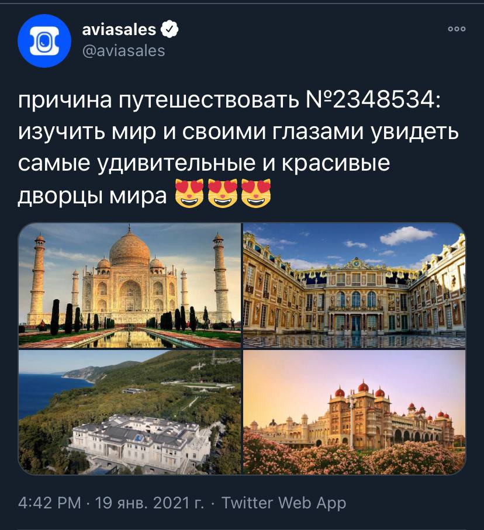Click the third heart-eyes cat emoji
Screen dimensions: 484x530
point(256,193)
